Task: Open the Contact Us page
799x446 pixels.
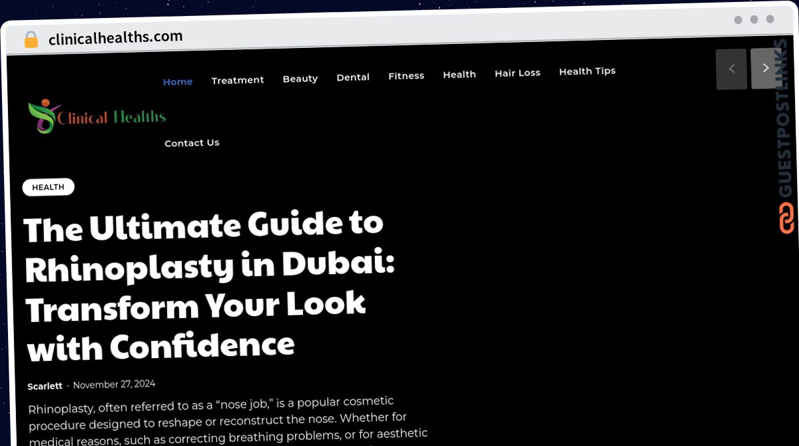Action: pyautogui.click(x=192, y=143)
